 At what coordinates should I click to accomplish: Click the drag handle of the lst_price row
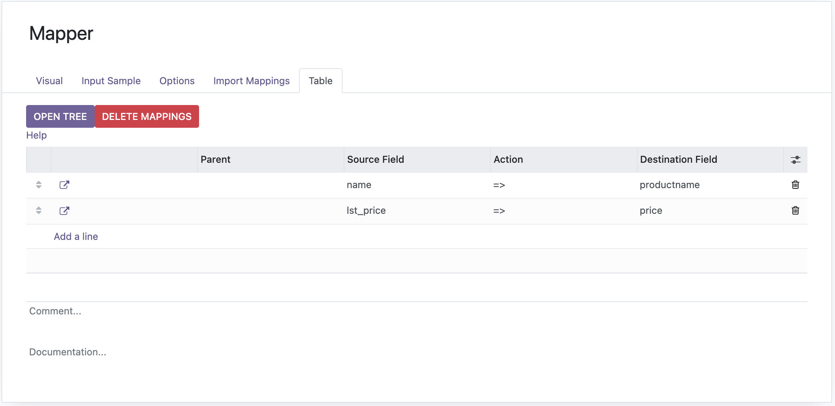[x=39, y=210]
